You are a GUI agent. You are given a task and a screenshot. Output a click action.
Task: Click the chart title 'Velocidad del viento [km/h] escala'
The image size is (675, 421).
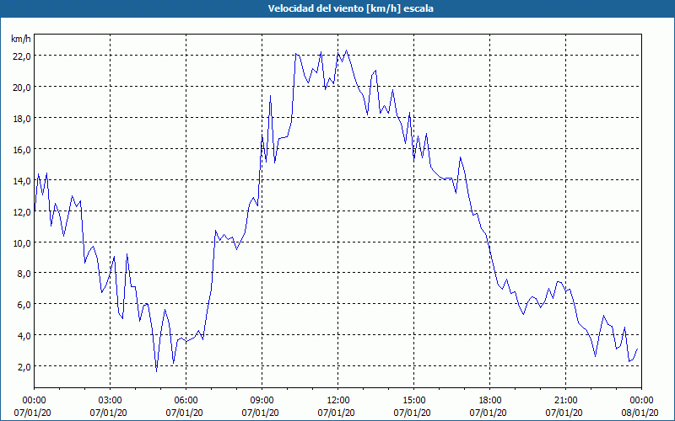[x=350, y=8]
